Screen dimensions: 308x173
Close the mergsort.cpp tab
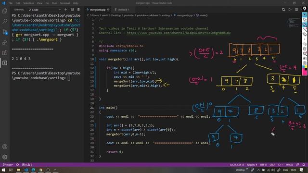(x=108, y=10)
